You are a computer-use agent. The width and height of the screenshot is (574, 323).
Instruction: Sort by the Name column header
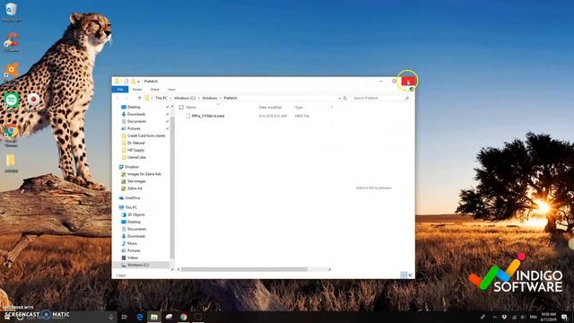(x=191, y=108)
